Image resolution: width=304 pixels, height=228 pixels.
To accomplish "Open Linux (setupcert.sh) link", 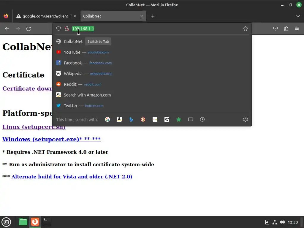I will (x=34, y=127).
